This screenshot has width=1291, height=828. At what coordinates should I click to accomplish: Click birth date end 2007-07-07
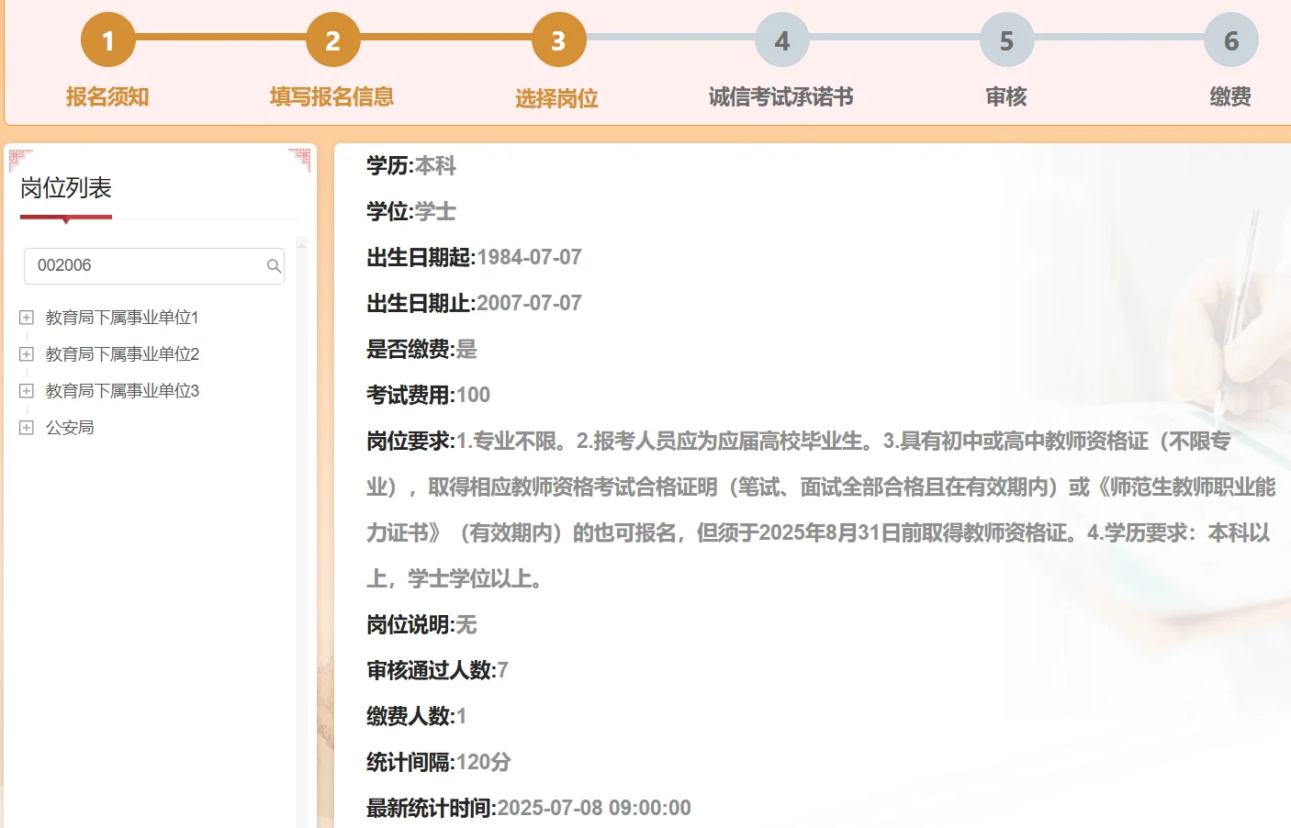coord(530,304)
